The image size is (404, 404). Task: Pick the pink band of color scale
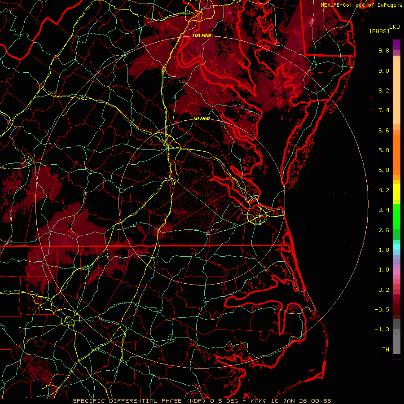[396, 272]
